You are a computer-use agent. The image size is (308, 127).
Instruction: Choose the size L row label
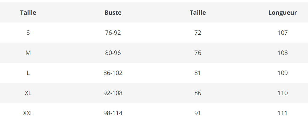pos(28,73)
